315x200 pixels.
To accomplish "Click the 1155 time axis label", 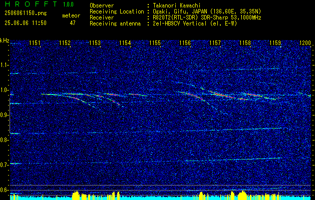I will coord(155,43).
